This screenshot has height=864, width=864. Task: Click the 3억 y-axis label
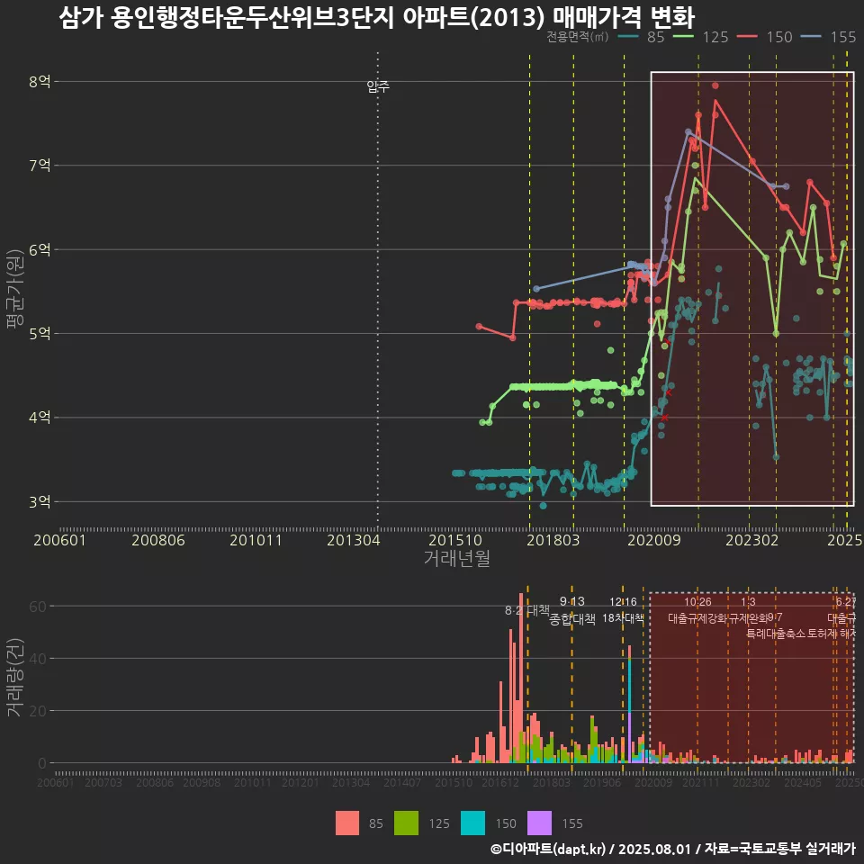tap(40, 501)
